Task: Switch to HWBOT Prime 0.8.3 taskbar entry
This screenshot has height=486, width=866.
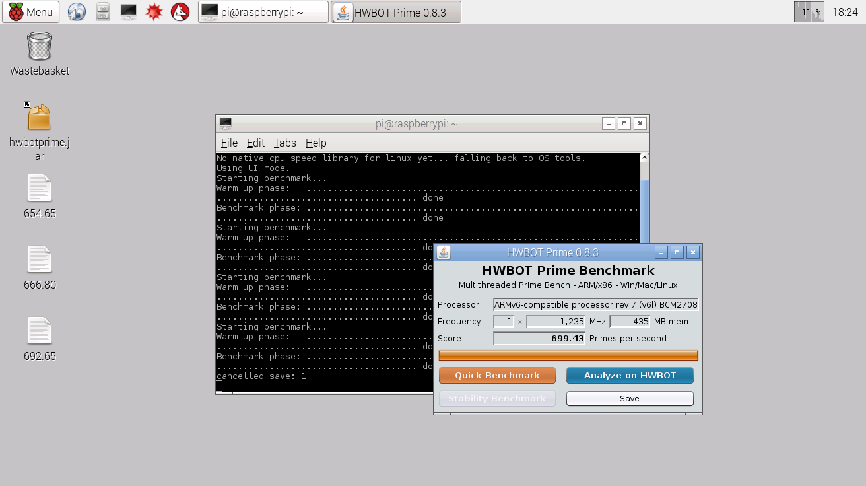Action: tap(396, 12)
